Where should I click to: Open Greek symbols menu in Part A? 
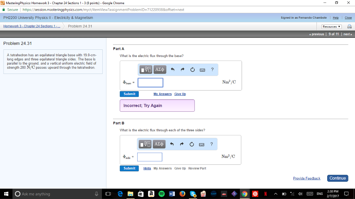pyautogui.click(x=160, y=69)
